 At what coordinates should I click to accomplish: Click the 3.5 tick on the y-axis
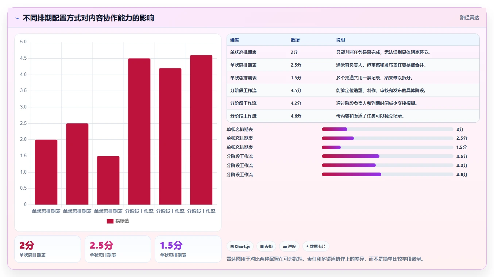(23, 91)
